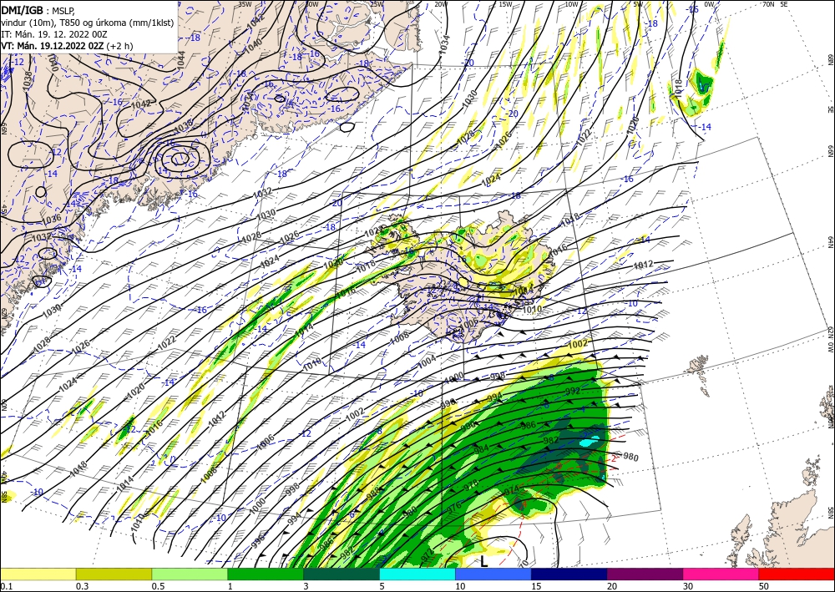Click the '70N 5E' corner grid label

click(775, 4)
